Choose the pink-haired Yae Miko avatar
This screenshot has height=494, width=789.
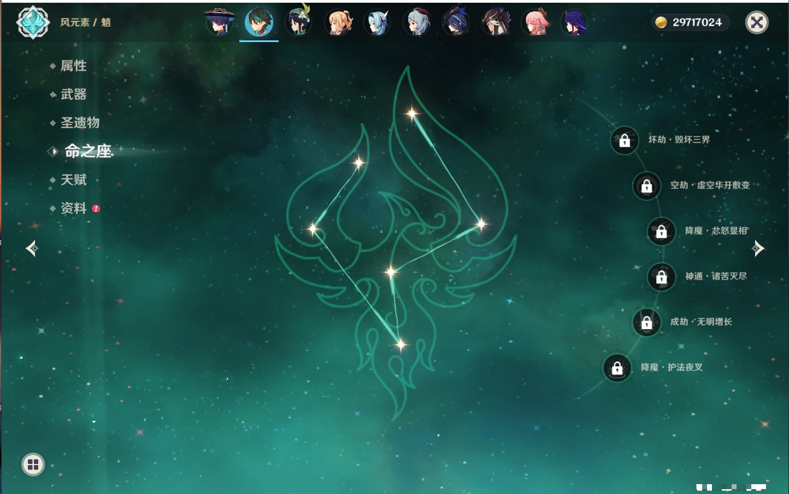(535, 22)
